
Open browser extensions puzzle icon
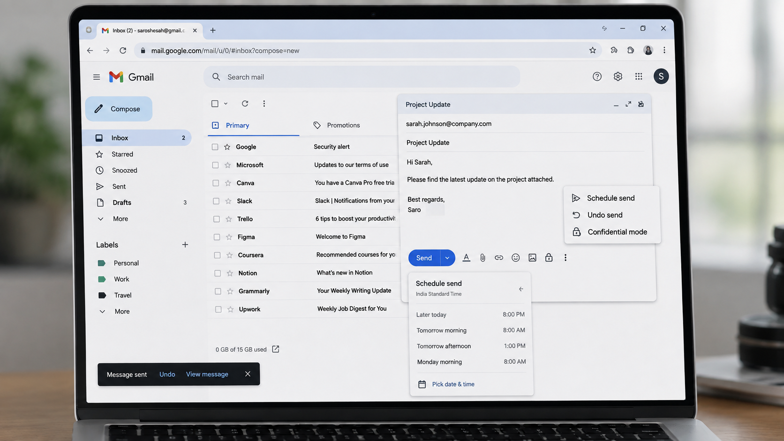tap(614, 50)
